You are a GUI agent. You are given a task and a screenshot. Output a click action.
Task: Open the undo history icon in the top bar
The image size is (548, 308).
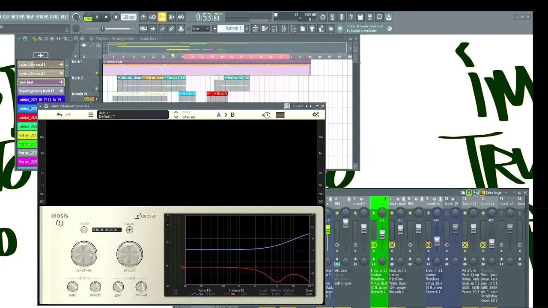(323, 17)
